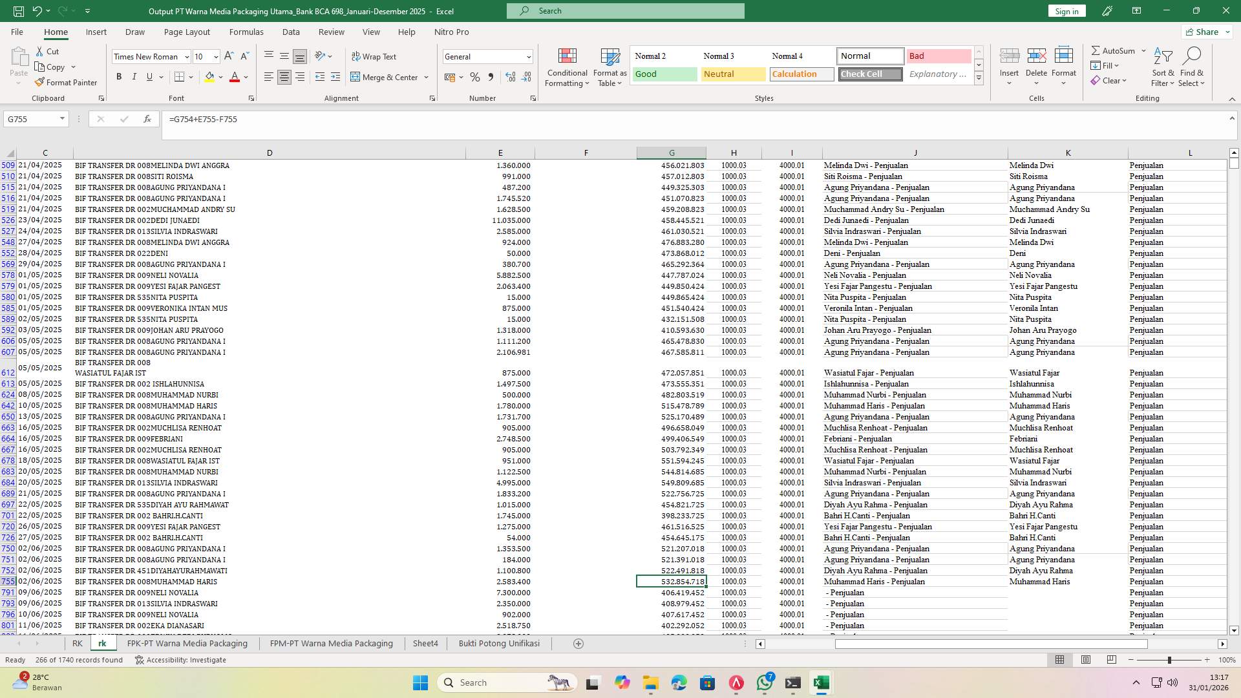Click the zoom slider in status bar
This screenshot has width=1241, height=698.
pyautogui.click(x=1170, y=660)
